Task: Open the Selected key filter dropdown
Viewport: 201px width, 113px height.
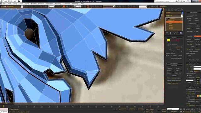Action: click(x=173, y=109)
